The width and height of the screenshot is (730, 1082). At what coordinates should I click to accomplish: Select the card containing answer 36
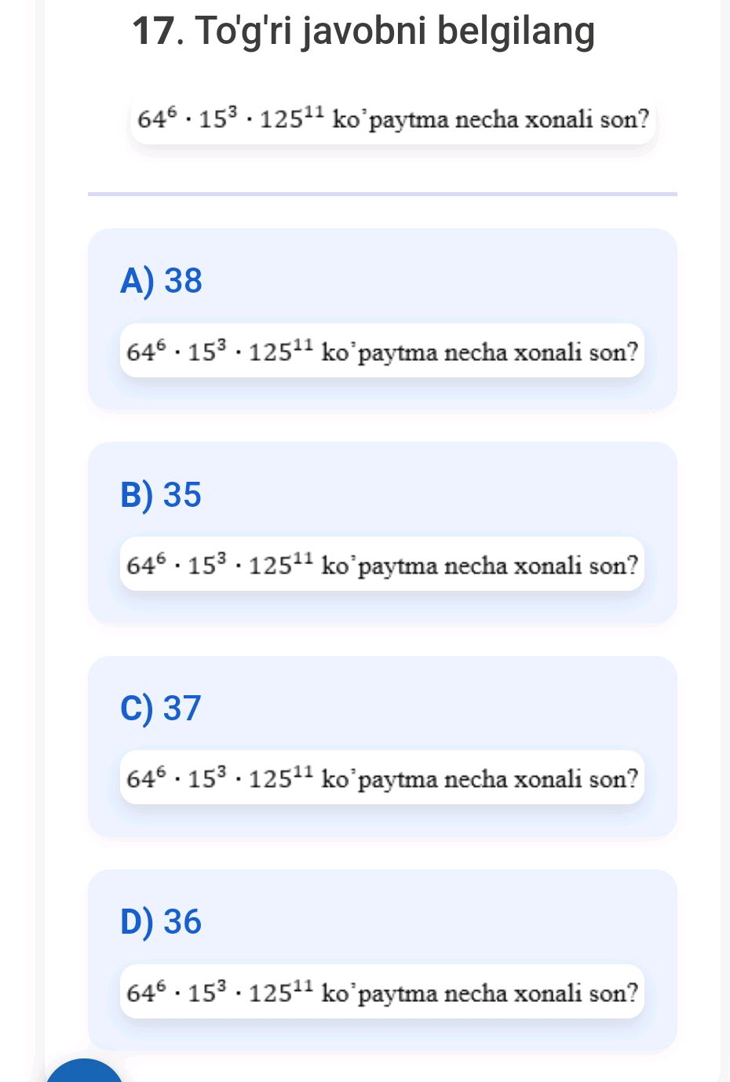381,959
